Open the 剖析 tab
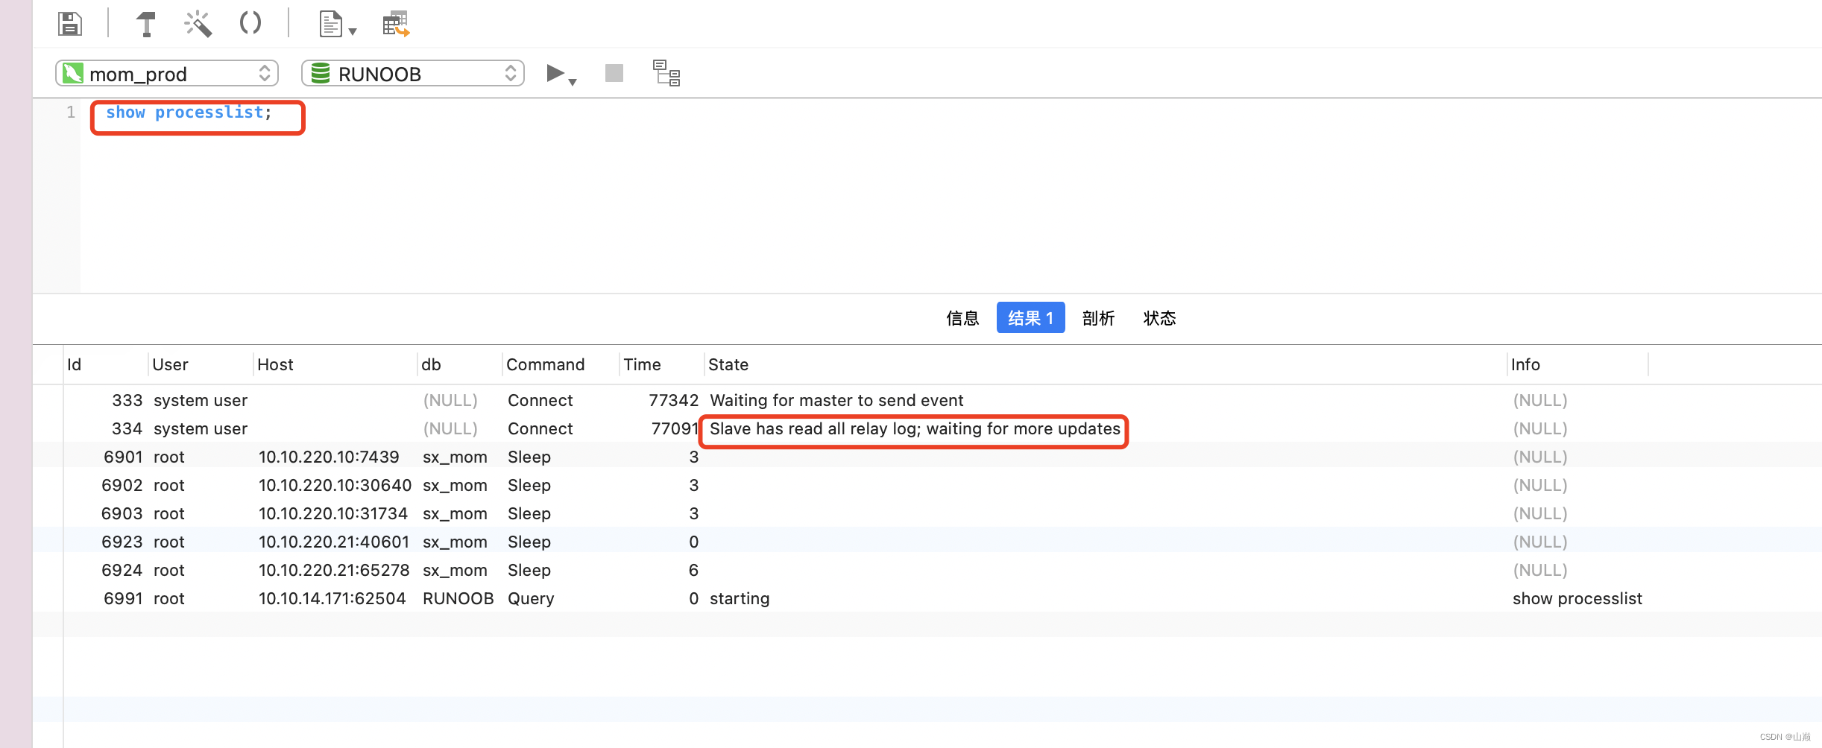Image resolution: width=1822 pixels, height=748 pixels. pyautogui.click(x=1098, y=318)
